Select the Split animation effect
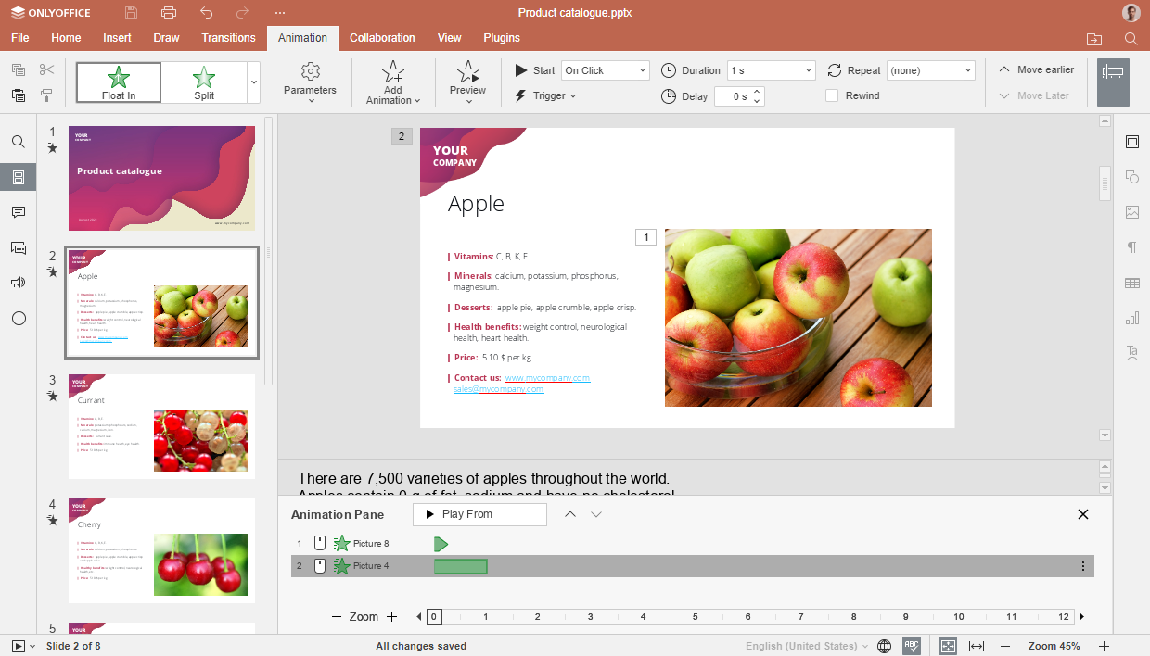Screen dimensions: 1150x656 (x=204, y=82)
